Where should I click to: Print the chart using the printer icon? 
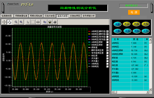point(55,22)
